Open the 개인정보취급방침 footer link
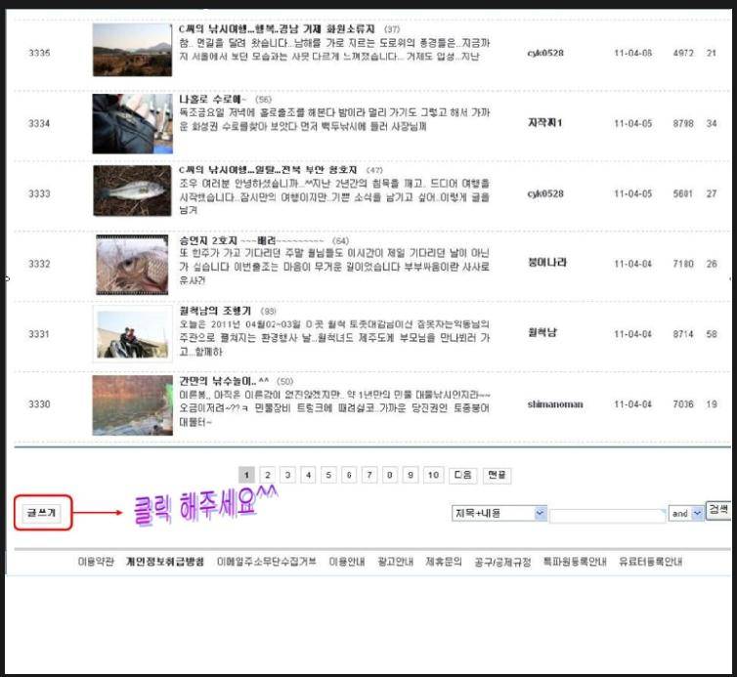737x677 pixels. coord(165,562)
